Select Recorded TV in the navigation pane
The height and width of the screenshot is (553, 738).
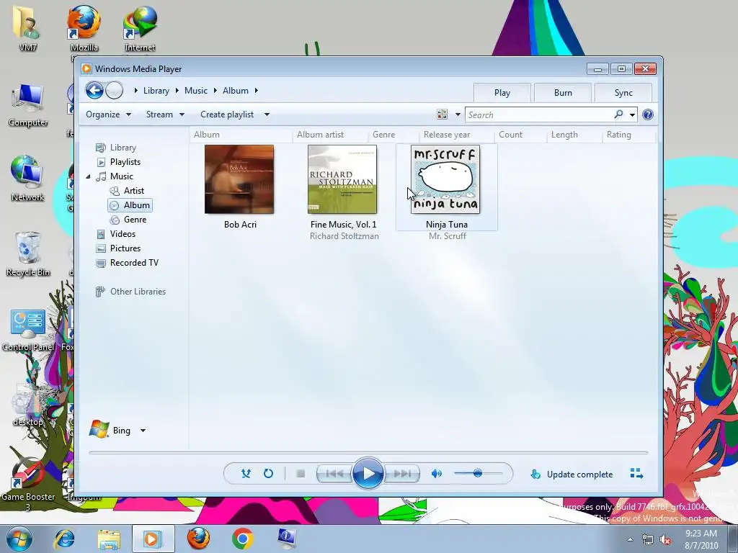pyautogui.click(x=134, y=263)
